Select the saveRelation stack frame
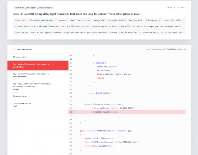Image resolution: width=198 pixels, height=155 pixels. pyautogui.click(x=38, y=65)
